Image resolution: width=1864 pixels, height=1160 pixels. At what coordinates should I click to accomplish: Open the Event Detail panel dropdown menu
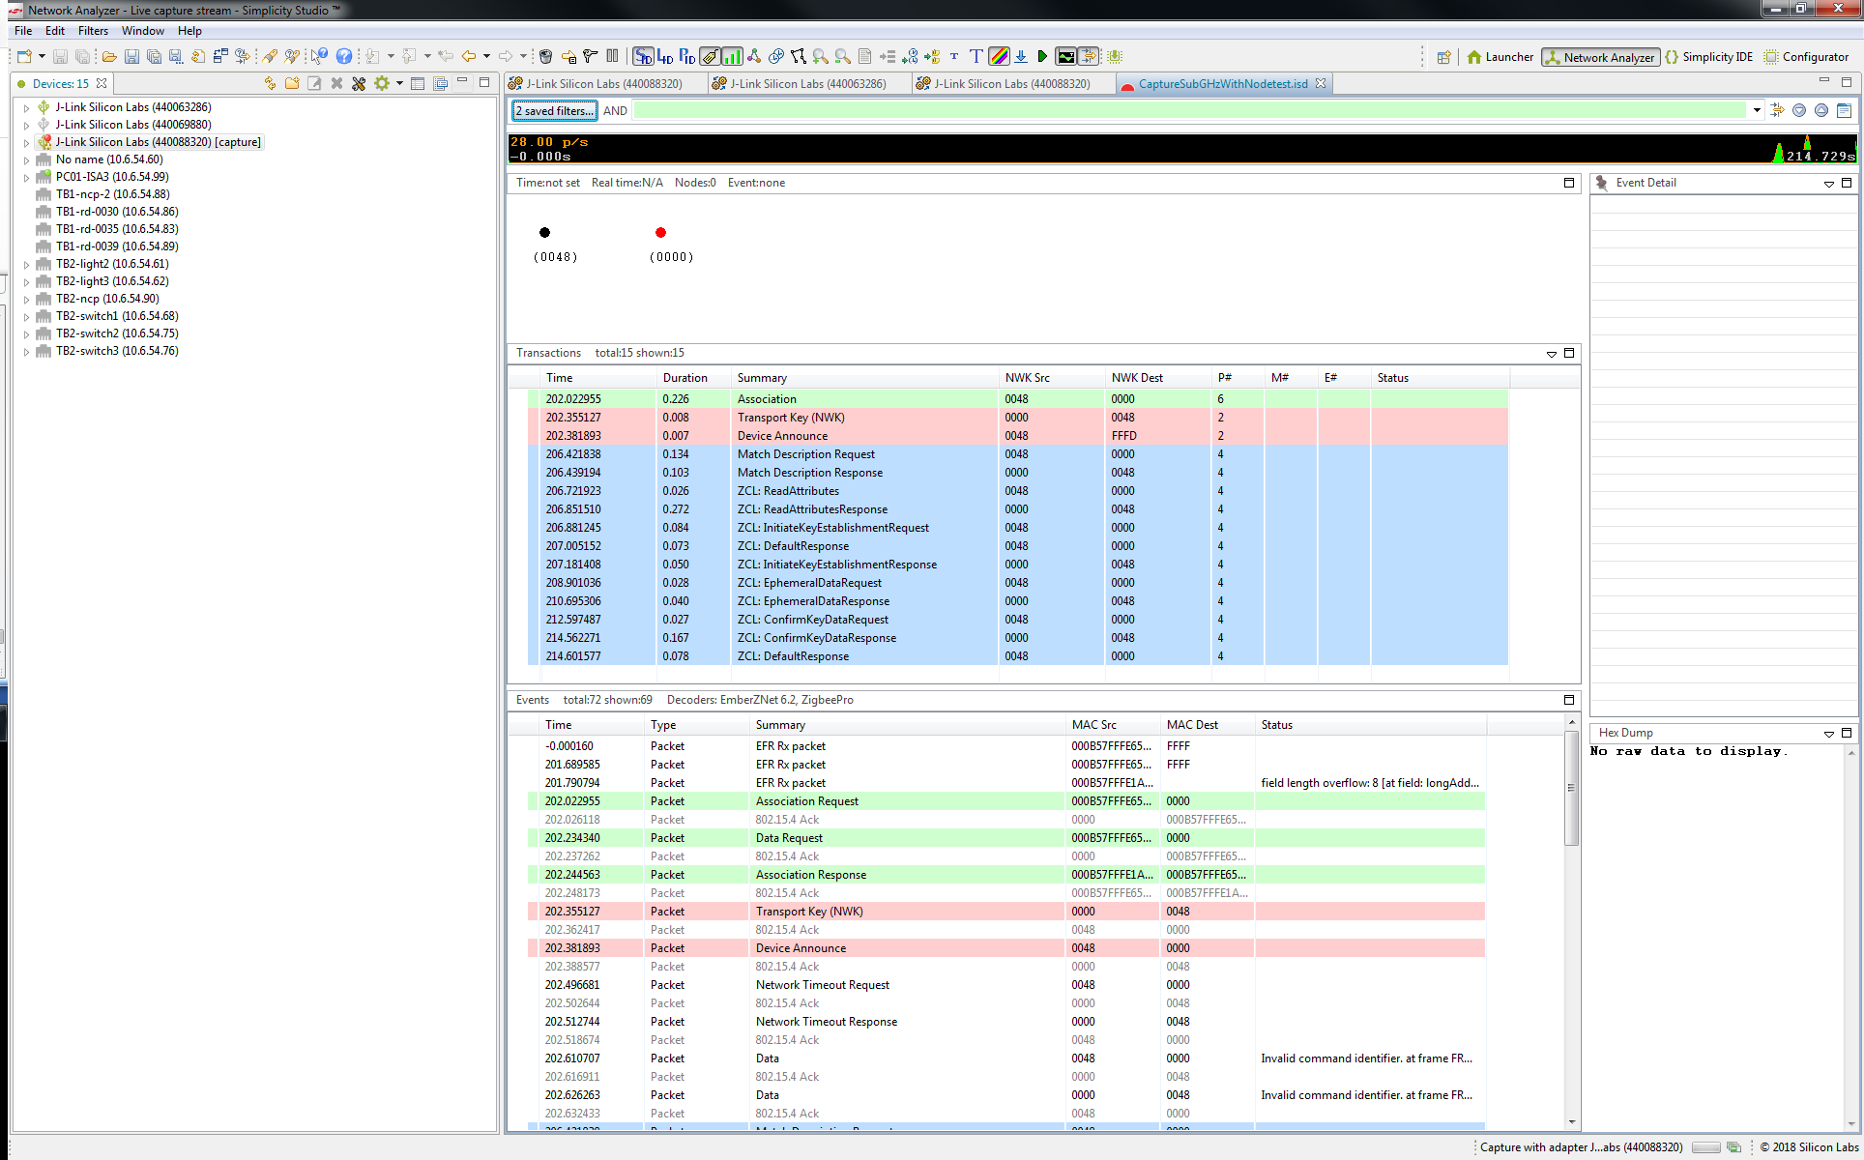click(x=1830, y=182)
